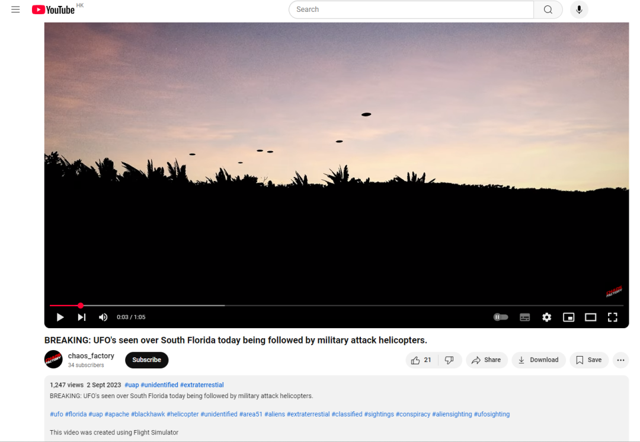Screen dimensions: 640x442
Task: Click the search magnifier button
Action: click(548, 9)
